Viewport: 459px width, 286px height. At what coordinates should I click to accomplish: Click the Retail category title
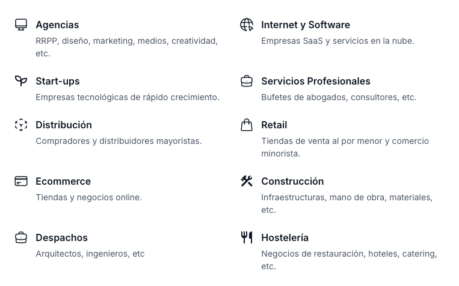coord(274,125)
